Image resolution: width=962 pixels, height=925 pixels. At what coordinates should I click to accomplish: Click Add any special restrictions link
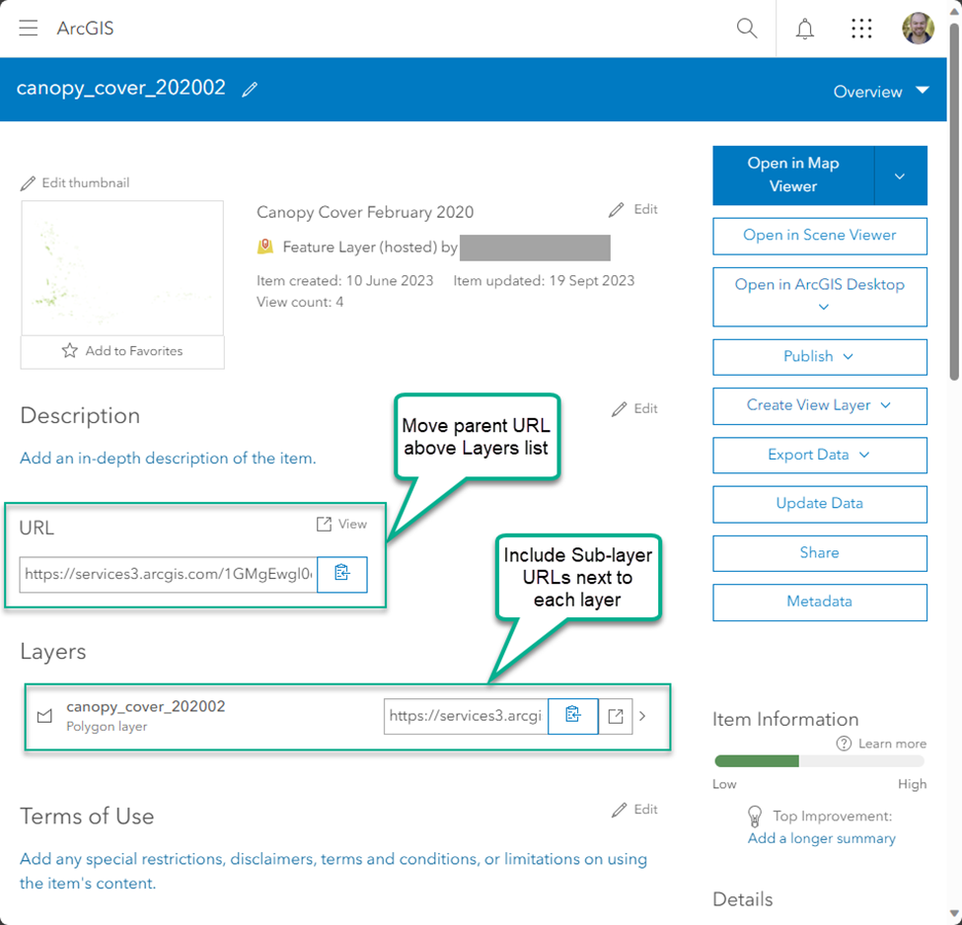click(x=333, y=871)
